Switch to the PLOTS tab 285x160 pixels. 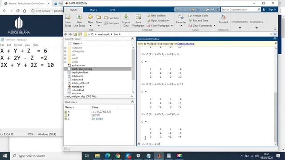coord(94,10)
